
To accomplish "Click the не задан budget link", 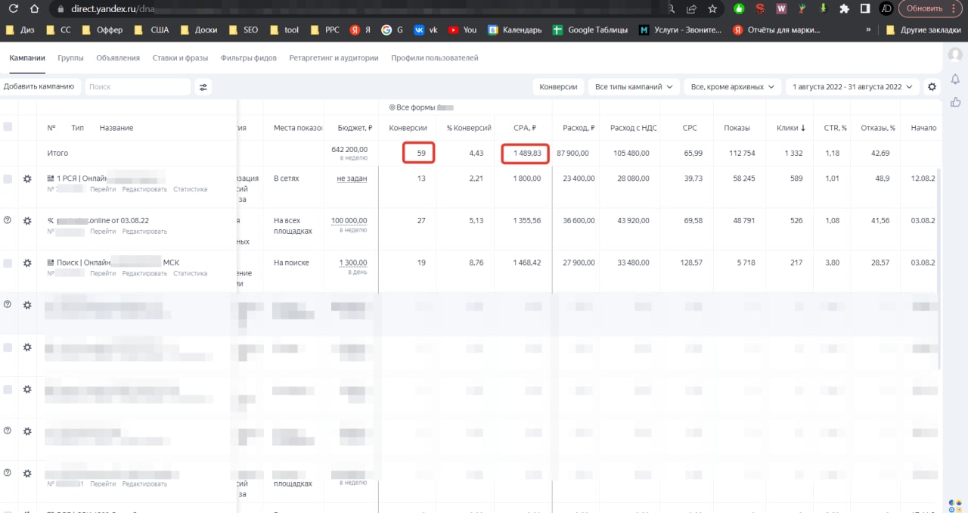I will coord(352,179).
